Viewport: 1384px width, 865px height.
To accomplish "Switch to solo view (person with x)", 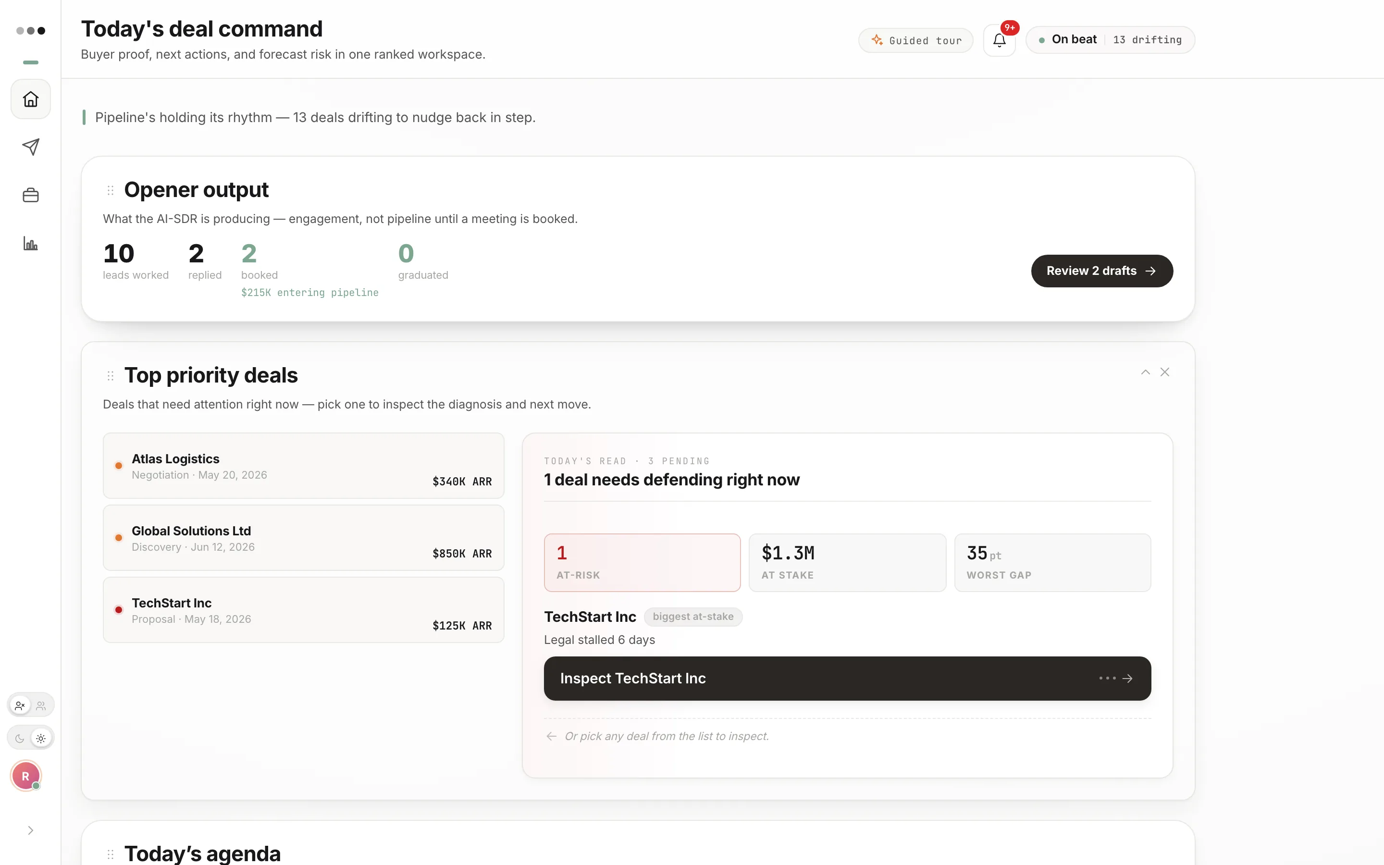I will (x=20, y=705).
